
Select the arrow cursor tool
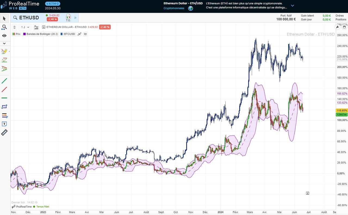4,18
